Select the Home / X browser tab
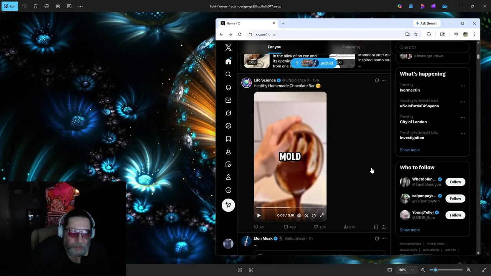This screenshot has height=276, width=491. pyautogui.click(x=247, y=23)
